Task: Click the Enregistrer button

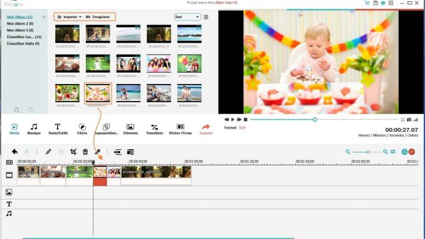Action: coord(98,17)
